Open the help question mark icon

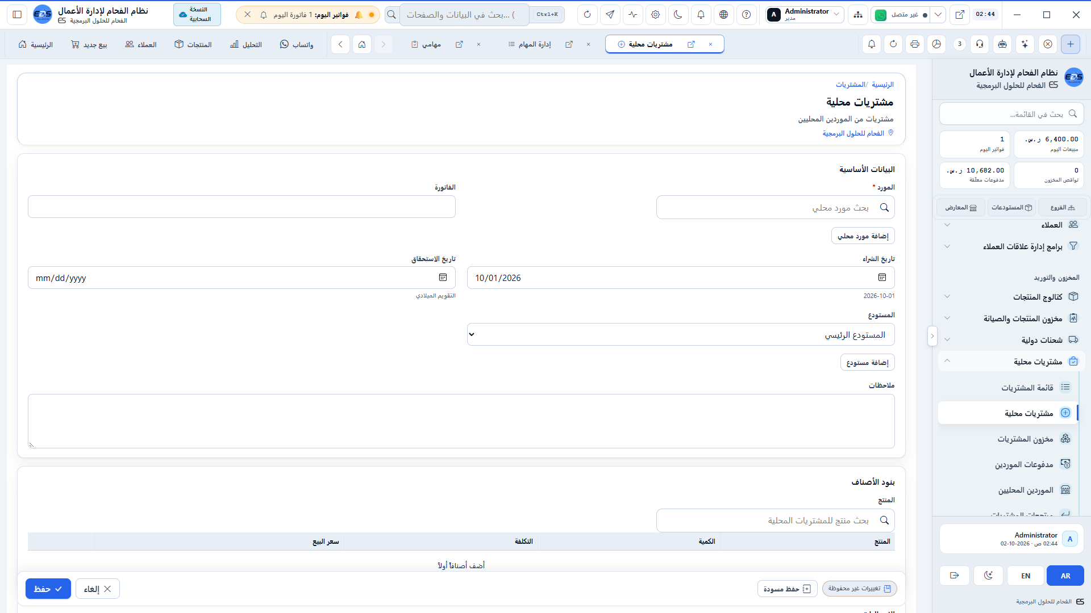click(x=746, y=15)
